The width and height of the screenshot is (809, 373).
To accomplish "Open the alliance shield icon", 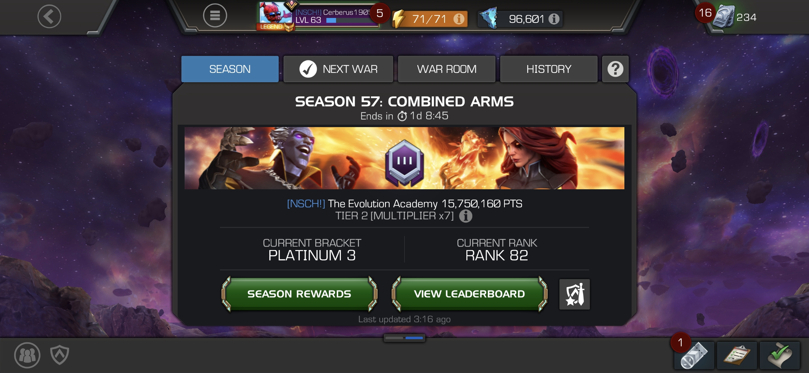I will coord(59,355).
